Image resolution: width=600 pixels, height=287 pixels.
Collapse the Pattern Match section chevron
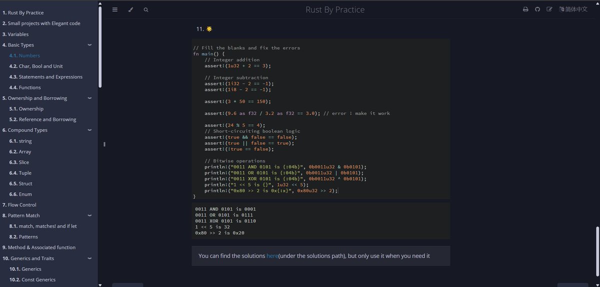pyautogui.click(x=89, y=216)
